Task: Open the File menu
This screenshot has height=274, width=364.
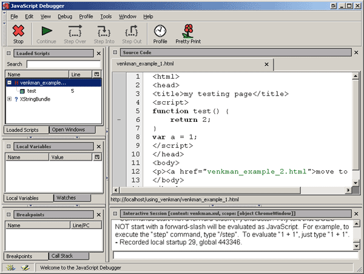Action: 14,16
